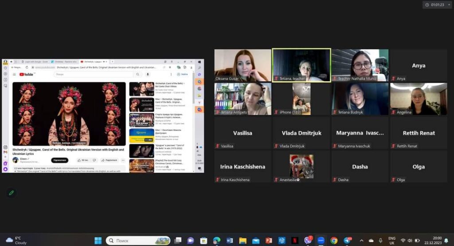Open File Explorer from the taskbar
Viewport: 454px width, 246px height.
[243, 240]
